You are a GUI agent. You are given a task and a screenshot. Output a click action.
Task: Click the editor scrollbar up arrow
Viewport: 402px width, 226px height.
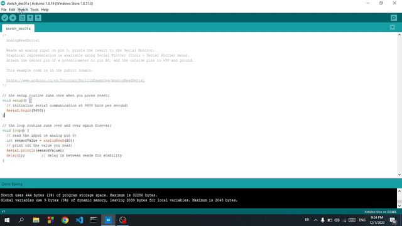[399, 35]
